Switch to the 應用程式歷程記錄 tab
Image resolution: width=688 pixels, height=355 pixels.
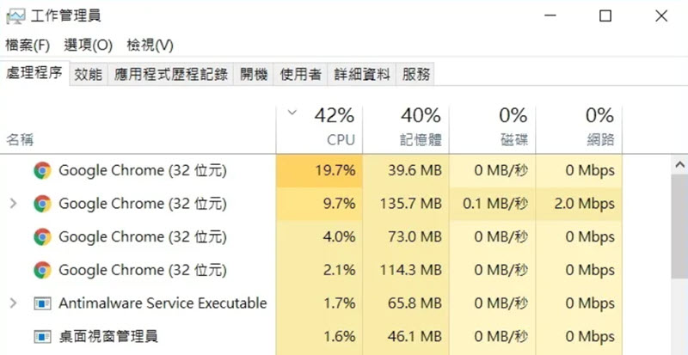(x=171, y=75)
